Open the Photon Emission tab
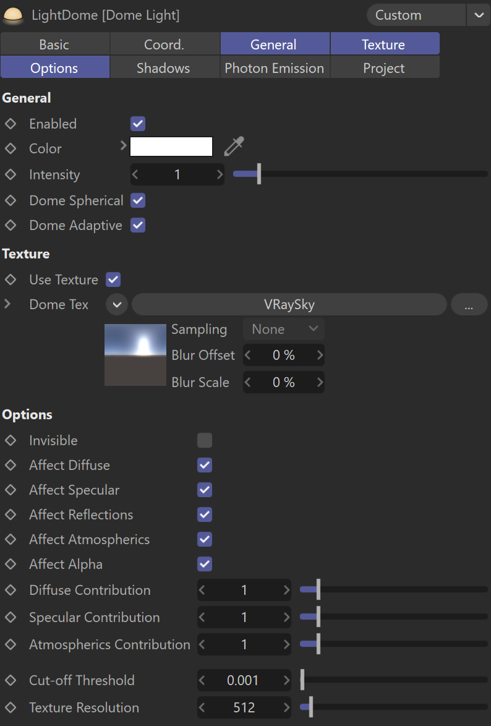 [x=274, y=68]
